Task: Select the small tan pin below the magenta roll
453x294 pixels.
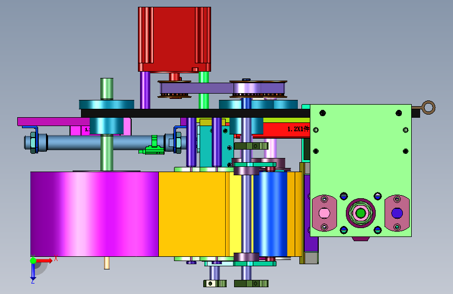Action: click(107, 263)
